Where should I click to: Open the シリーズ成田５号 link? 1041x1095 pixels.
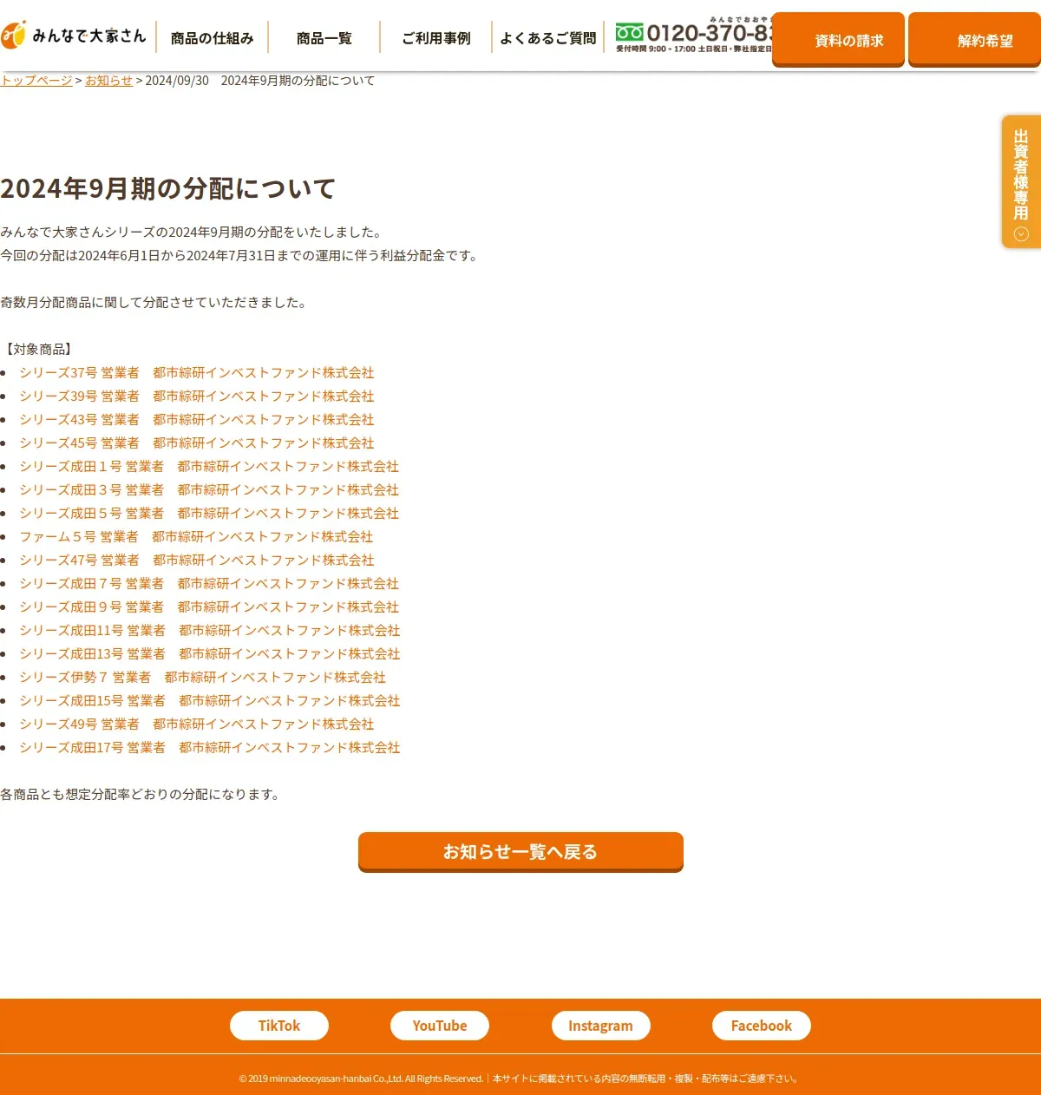click(209, 514)
